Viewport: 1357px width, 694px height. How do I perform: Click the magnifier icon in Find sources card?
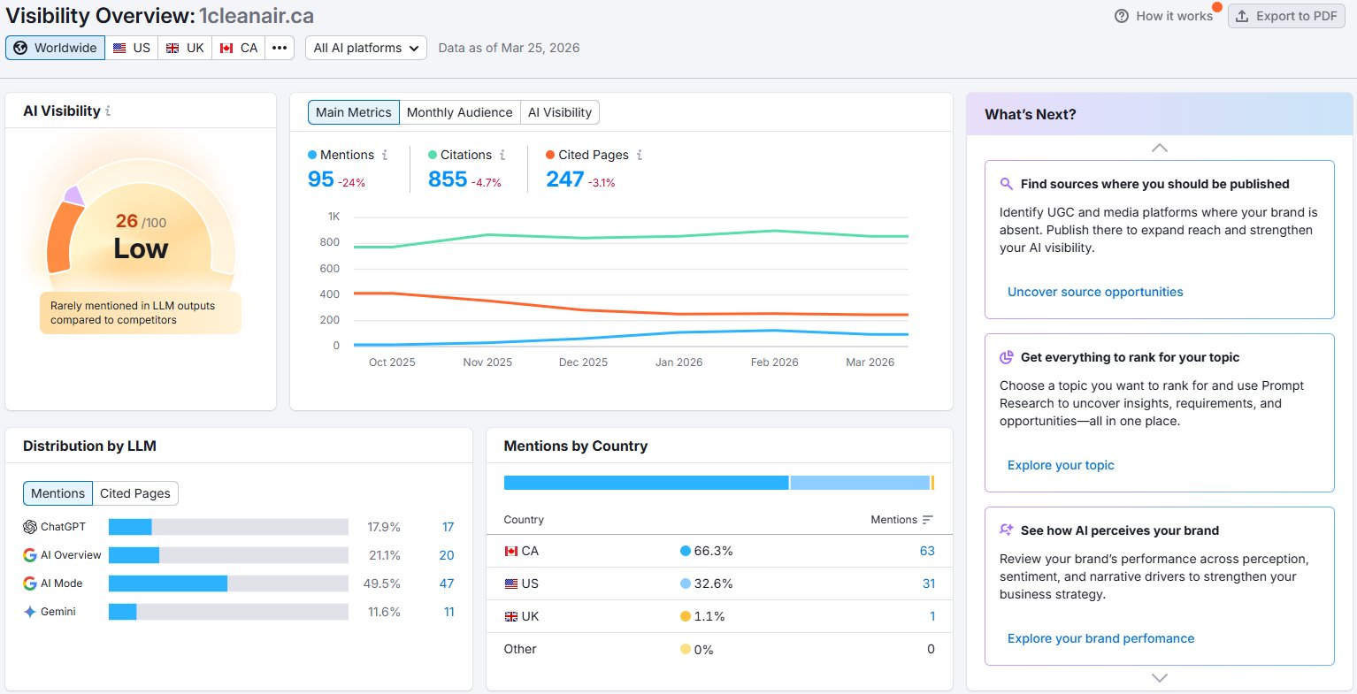[x=1006, y=184]
